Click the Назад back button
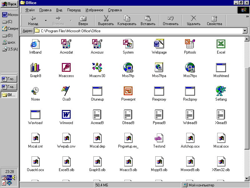The image size is (250, 188). (33, 20)
